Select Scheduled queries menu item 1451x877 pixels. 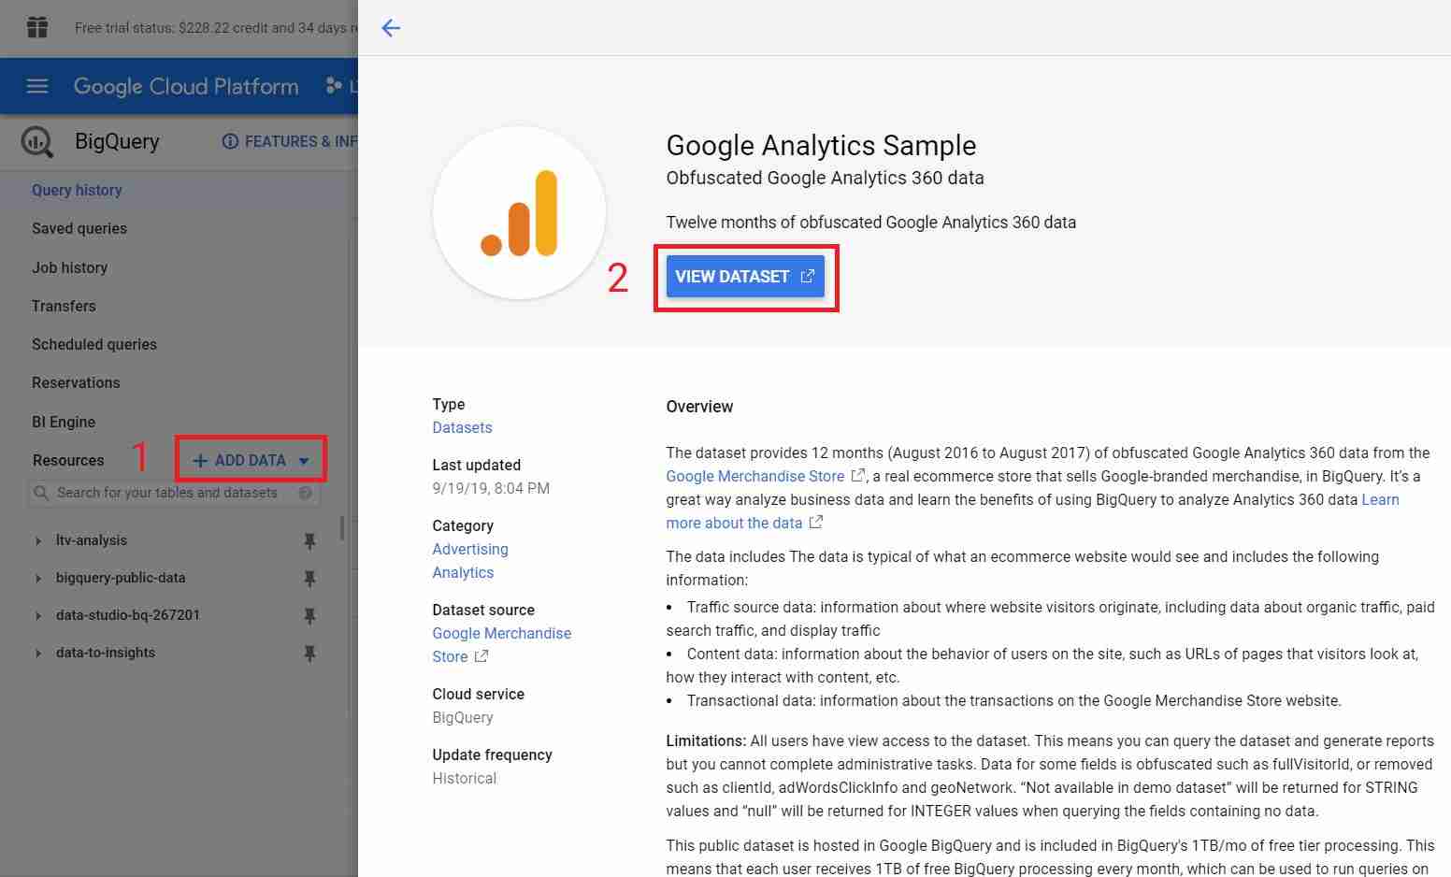(x=94, y=344)
